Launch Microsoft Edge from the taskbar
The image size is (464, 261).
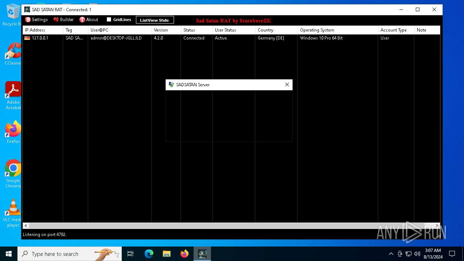click(149, 254)
